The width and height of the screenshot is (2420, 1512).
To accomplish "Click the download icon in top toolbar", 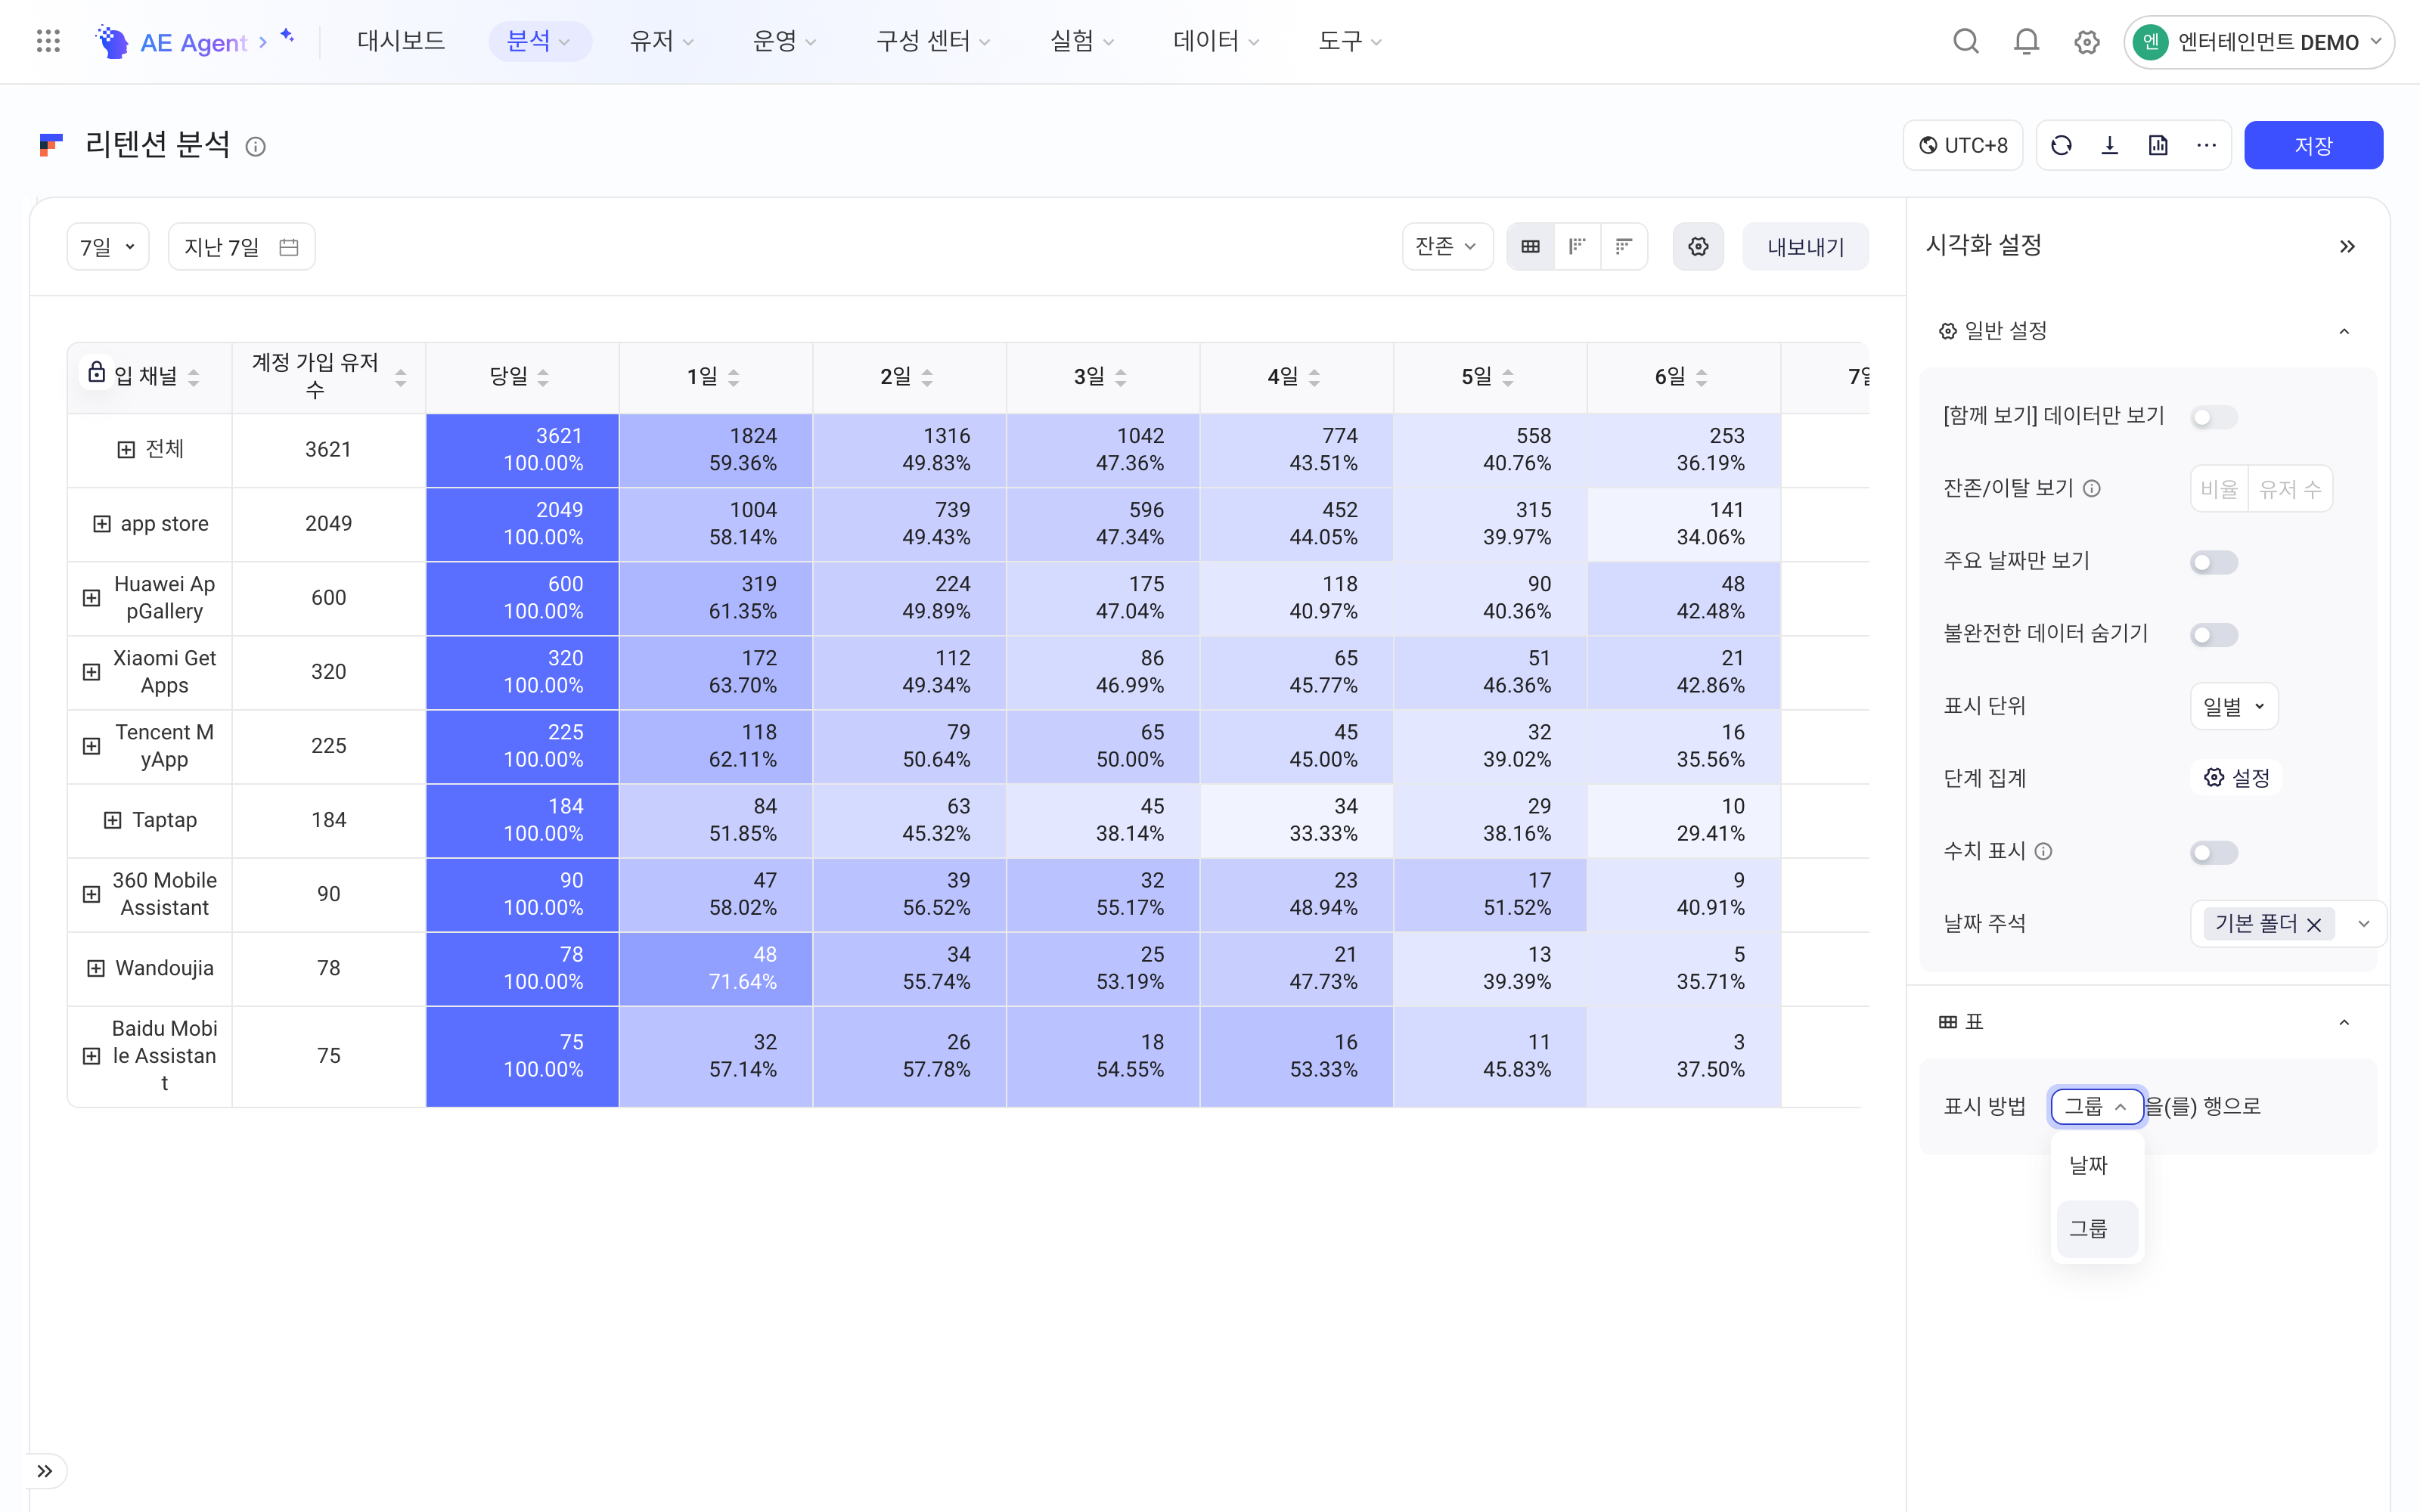I will [2109, 146].
